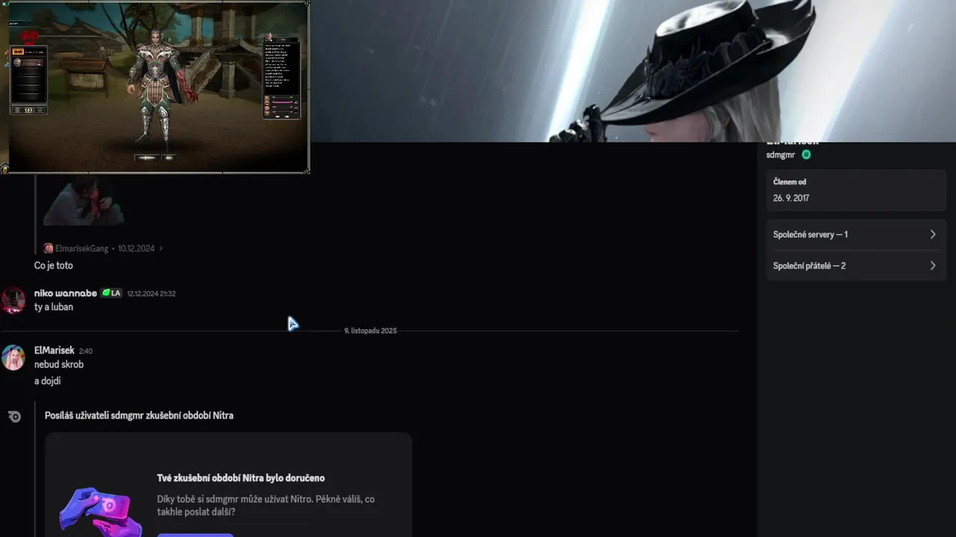The image size is (956, 537).
Task: Click the middle button in game's lower-left button row
Action: (x=28, y=110)
